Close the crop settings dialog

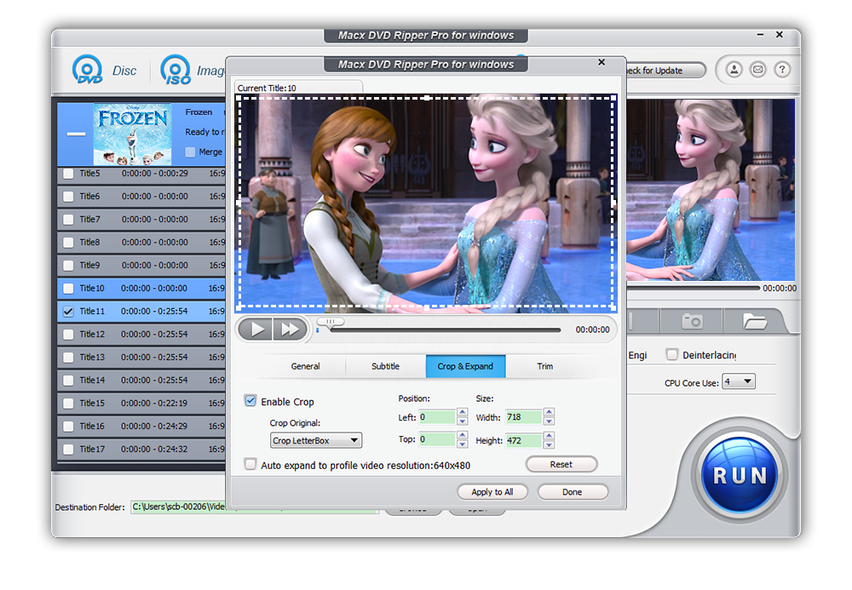click(602, 62)
